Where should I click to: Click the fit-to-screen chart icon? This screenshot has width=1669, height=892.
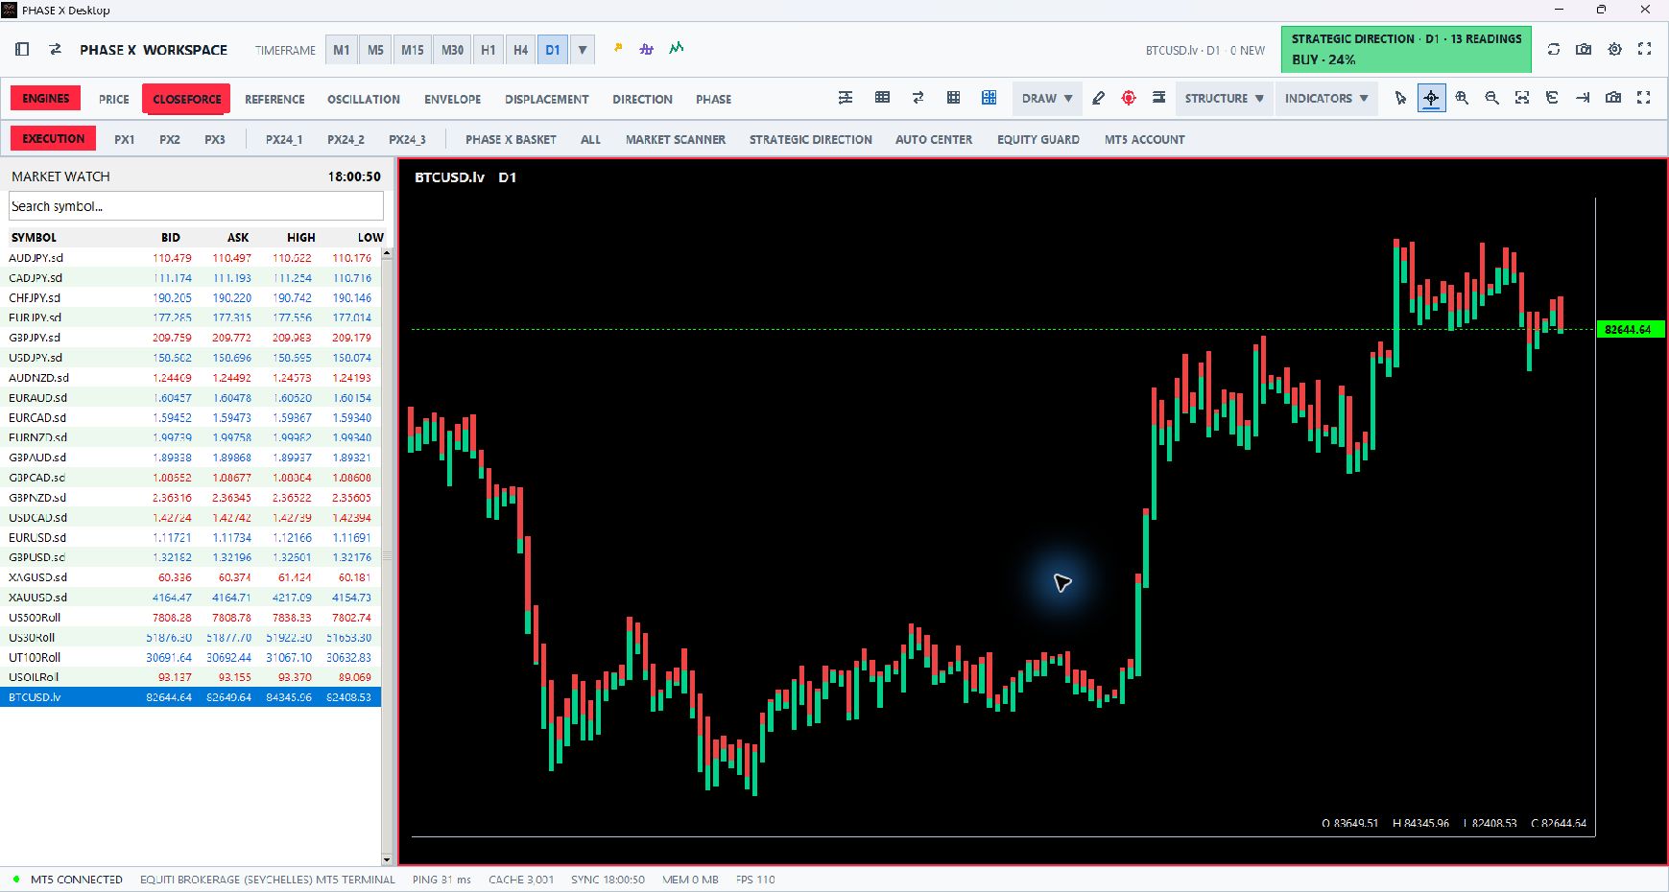[1522, 98]
